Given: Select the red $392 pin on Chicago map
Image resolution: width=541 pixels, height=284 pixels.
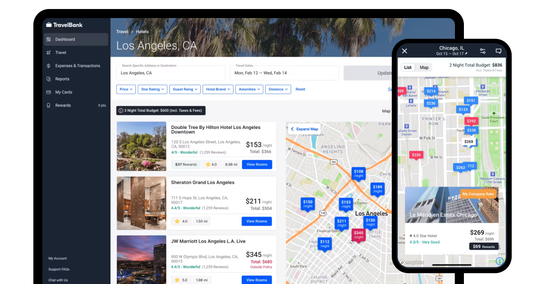Looking at the screenshot, I should [472, 121].
